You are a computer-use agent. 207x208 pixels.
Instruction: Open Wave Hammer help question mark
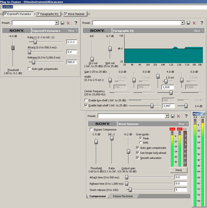(186, 116)
